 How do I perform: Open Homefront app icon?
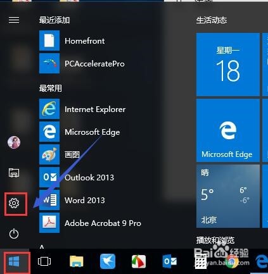(49, 40)
